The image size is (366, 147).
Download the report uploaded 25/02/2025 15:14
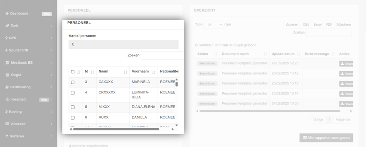(x=346, y=94)
